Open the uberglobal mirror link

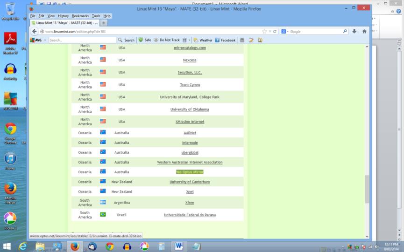[x=190, y=152]
